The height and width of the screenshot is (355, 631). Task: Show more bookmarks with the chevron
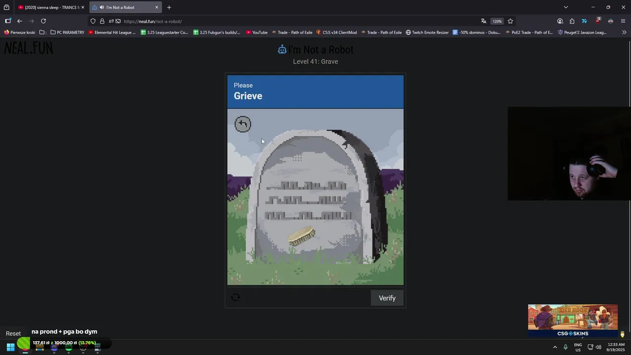pyautogui.click(x=624, y=33)
